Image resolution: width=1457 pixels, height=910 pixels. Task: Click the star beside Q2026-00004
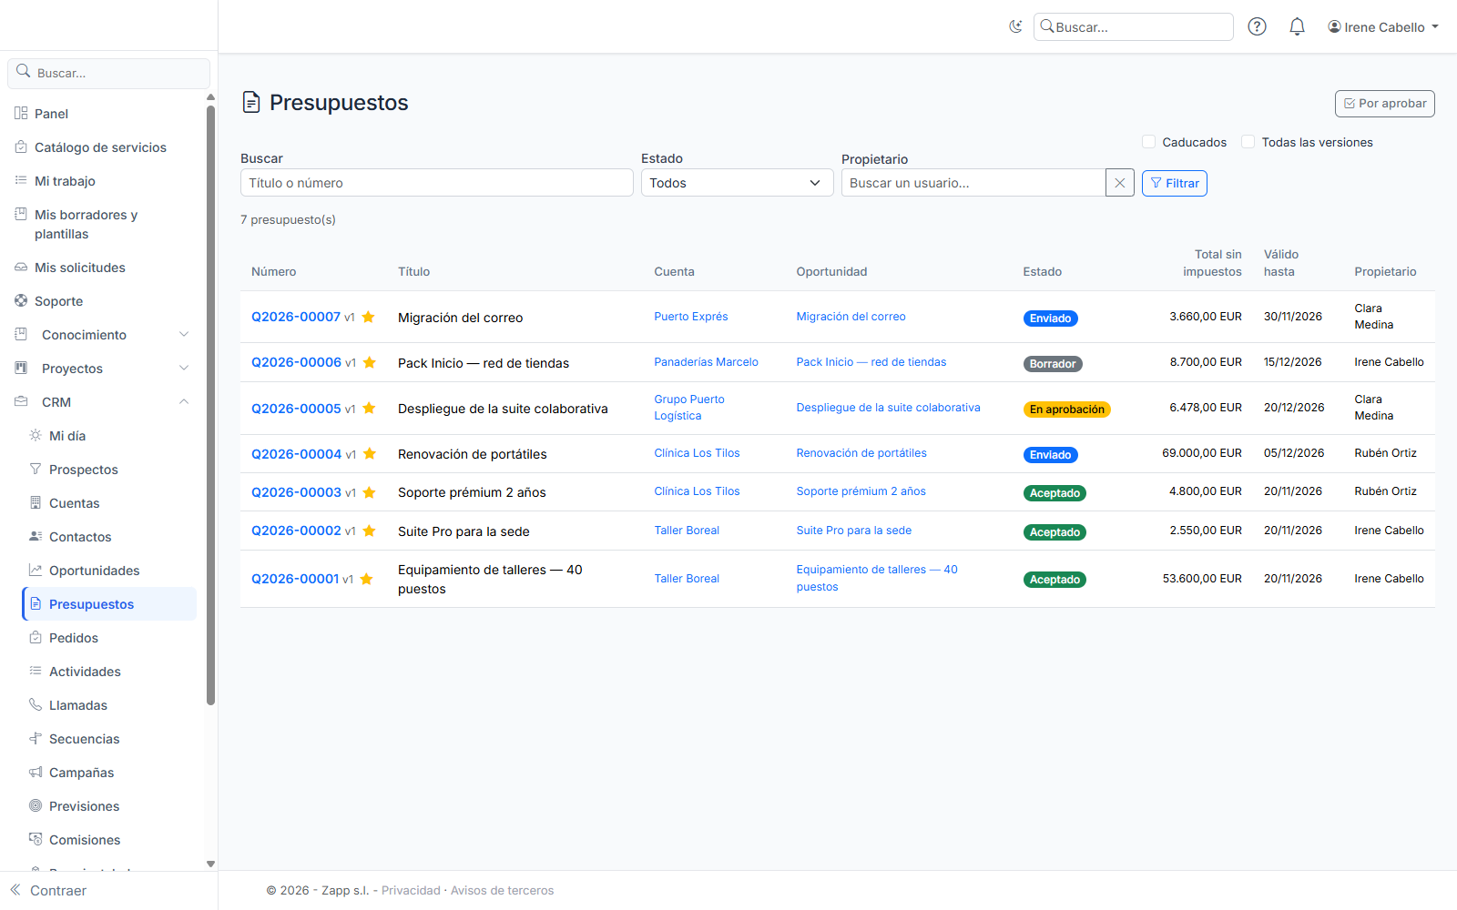[370, 453]
